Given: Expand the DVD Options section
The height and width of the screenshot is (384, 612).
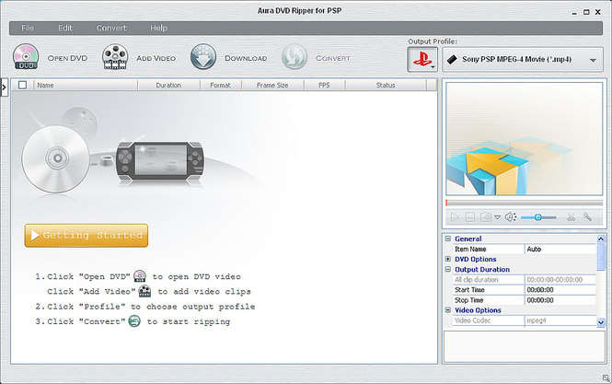Looking at the screenshot, I should tap(448, 259).
